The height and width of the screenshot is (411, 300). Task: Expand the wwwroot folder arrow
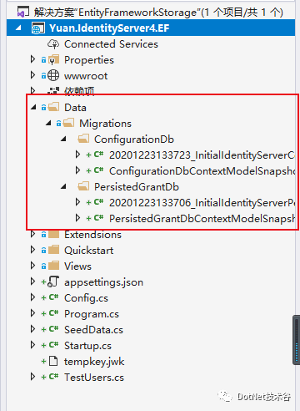(x=32, y=75)
